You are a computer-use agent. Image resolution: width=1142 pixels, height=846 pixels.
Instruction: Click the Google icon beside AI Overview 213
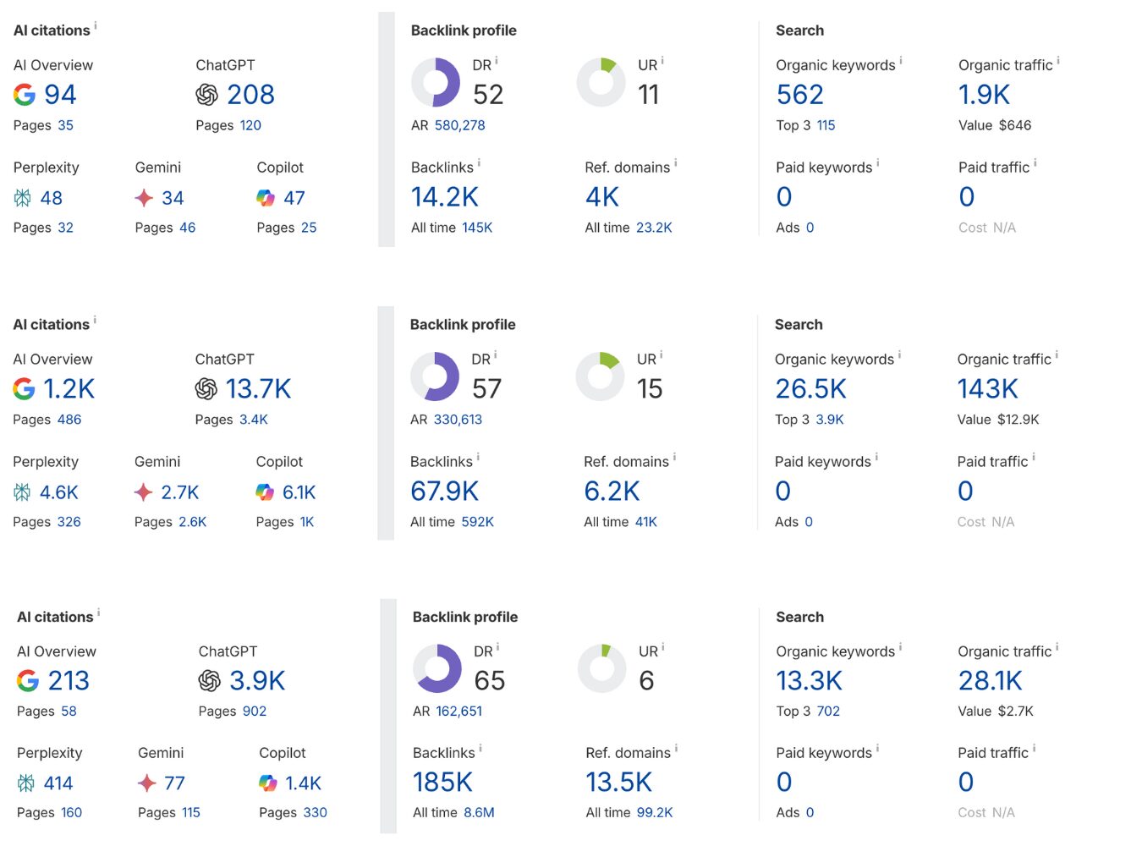tap(28, 681)
